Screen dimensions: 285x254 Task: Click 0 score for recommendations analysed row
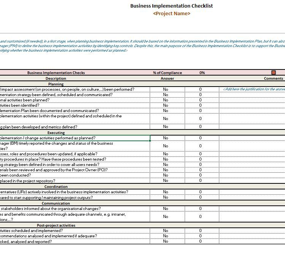click(x=200, y=236)
